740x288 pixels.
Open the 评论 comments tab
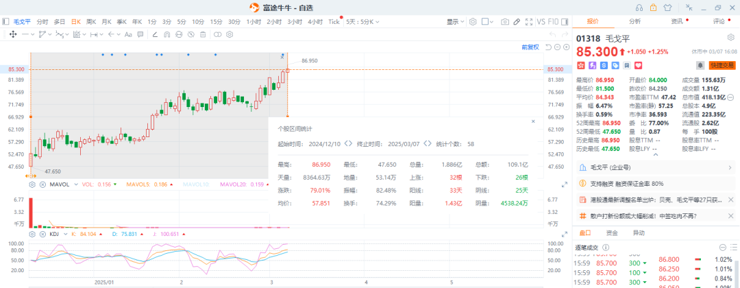(719, 21)
